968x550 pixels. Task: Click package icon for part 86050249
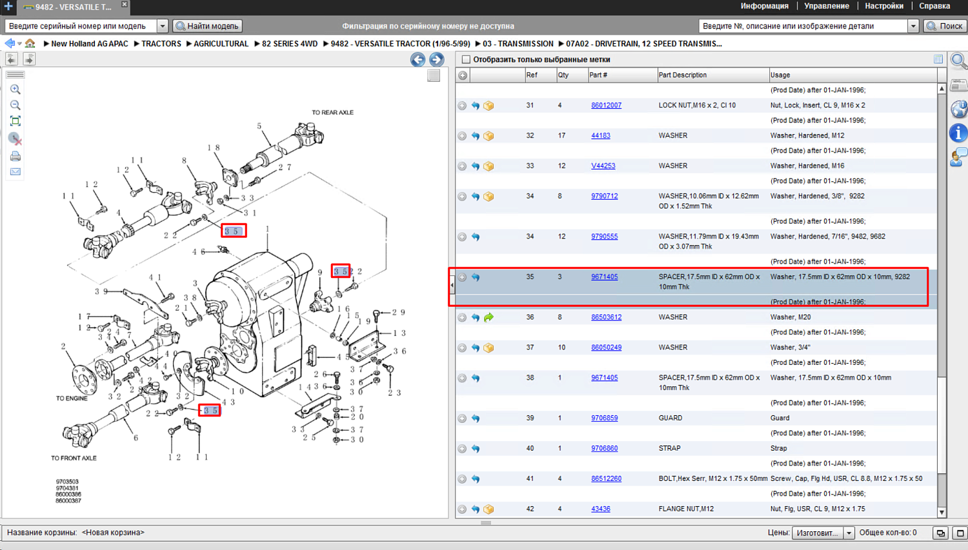(489, 348)
